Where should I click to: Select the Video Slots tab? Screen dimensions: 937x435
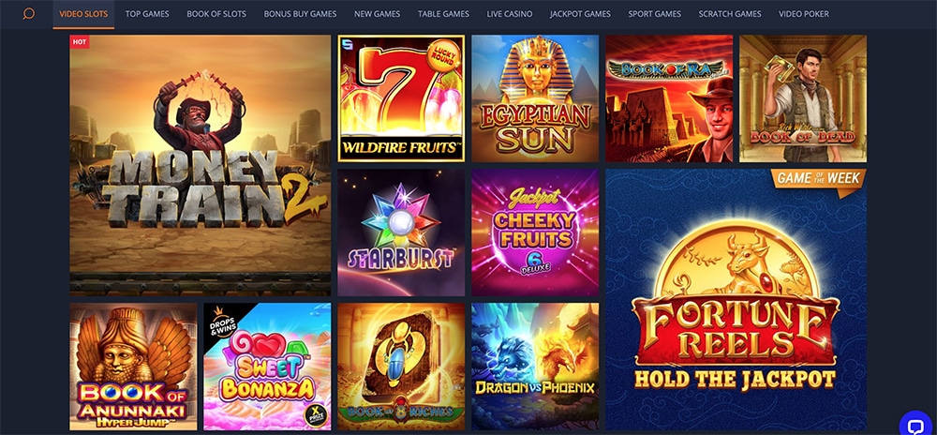[x=83, y=14]
